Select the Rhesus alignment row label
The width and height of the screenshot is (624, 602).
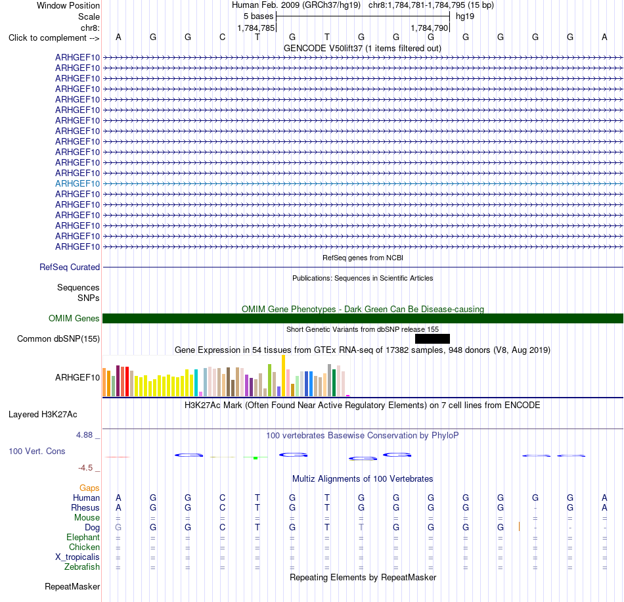[85, 507]
